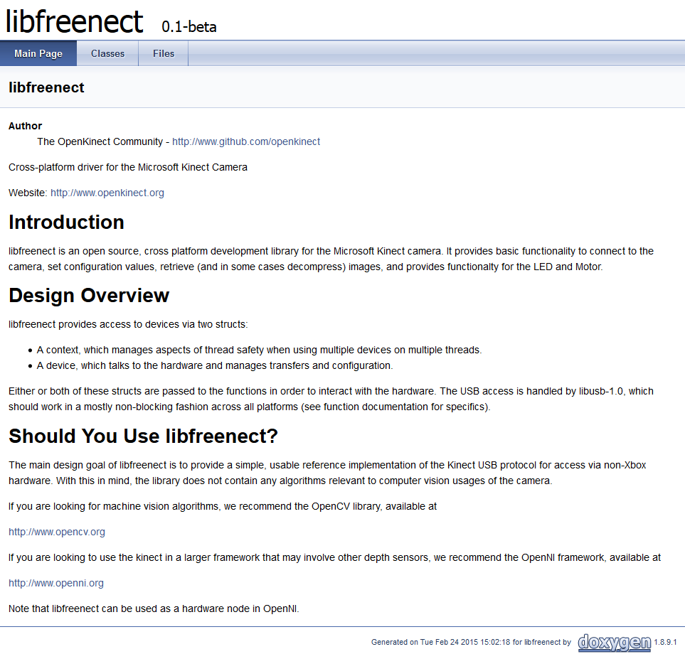Open the Files tab

pos(164,53)
